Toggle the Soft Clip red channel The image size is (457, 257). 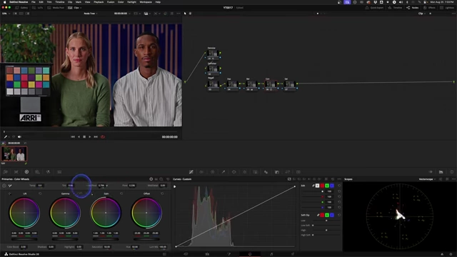[322, 215]
